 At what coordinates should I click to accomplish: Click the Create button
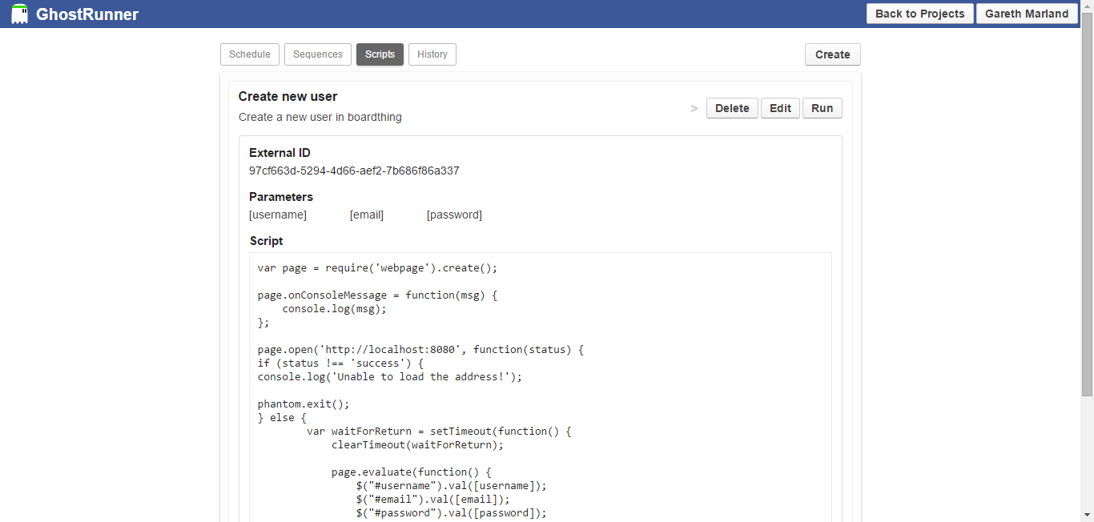click(x=833, y=54)
